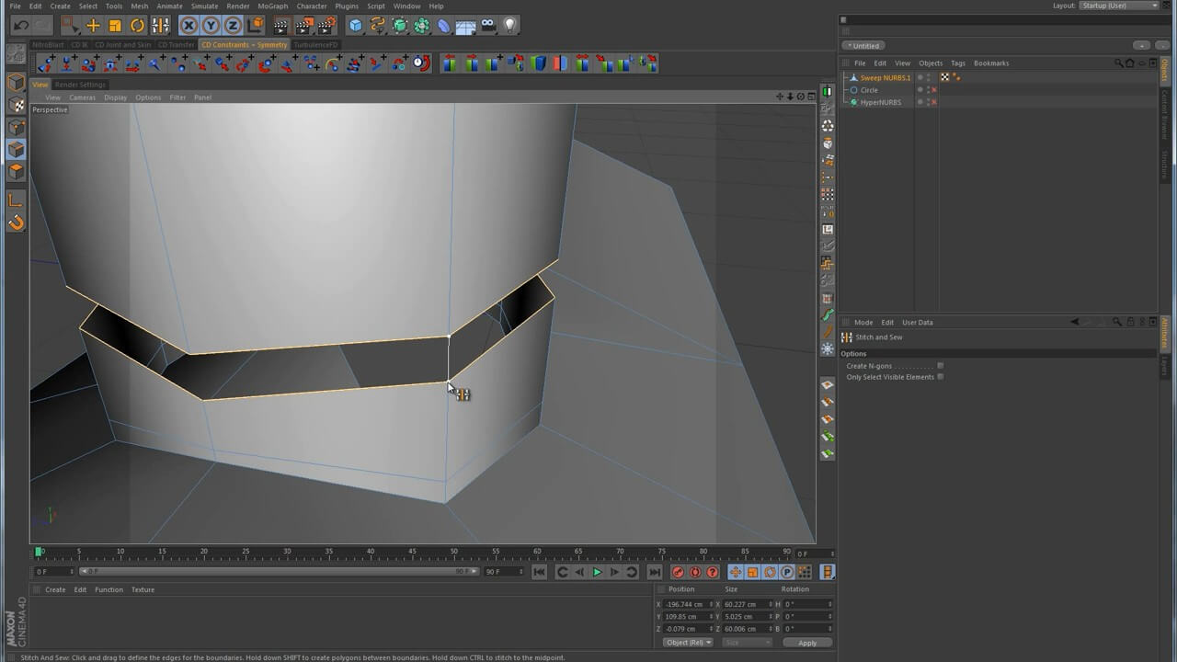Open the Layout Startup (User) dropdown
1177x662 pixels.
[1119, 6]
